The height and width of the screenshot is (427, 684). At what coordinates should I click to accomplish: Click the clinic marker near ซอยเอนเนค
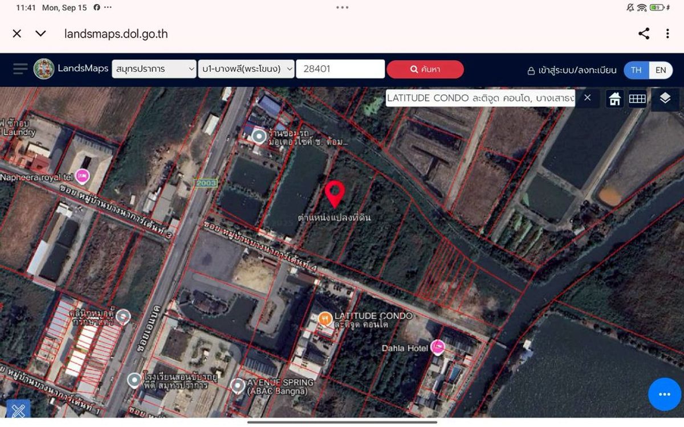[123, 317]
